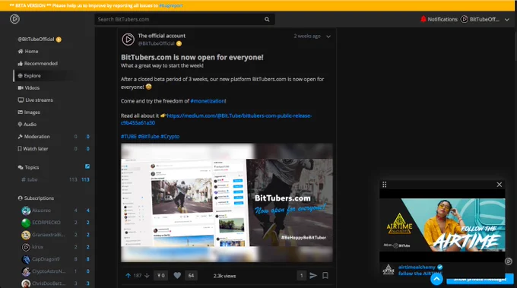Open @BitTubeOfficial handle in the post header
517x288 pixels.
[x=157, y=43]
